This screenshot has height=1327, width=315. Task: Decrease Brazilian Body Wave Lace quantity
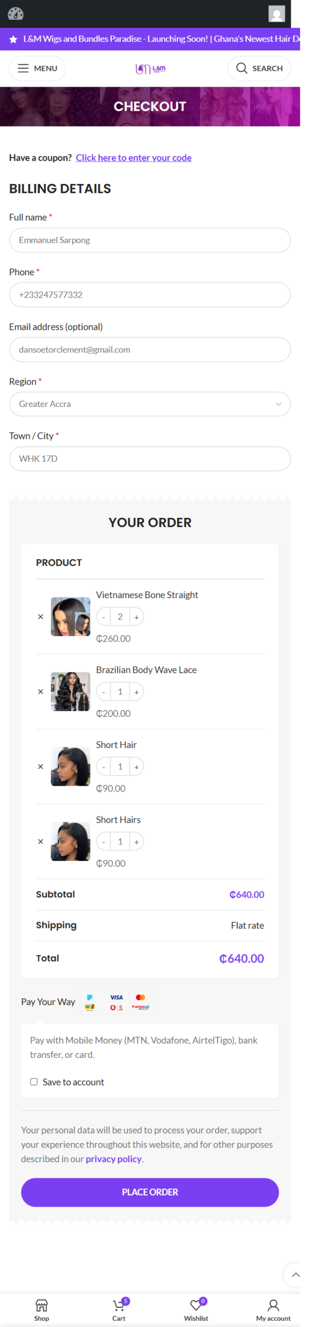(104, 692)
